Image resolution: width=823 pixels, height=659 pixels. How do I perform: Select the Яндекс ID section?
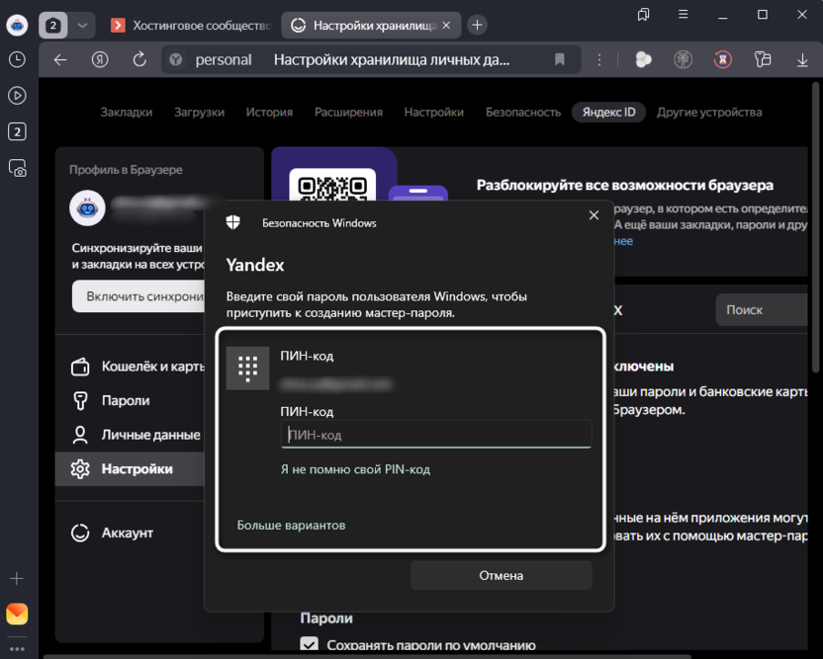click(x=609, y=113)
